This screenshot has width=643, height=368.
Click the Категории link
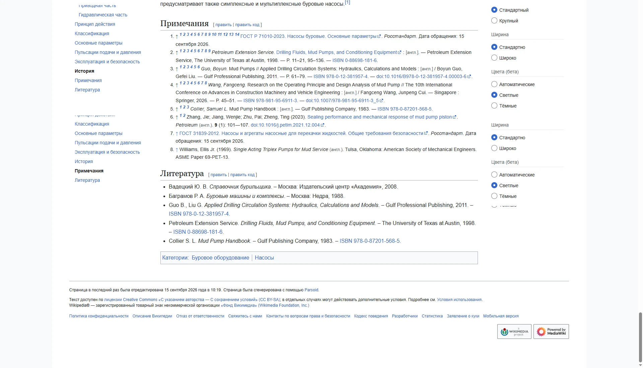(x=175, y=258)
